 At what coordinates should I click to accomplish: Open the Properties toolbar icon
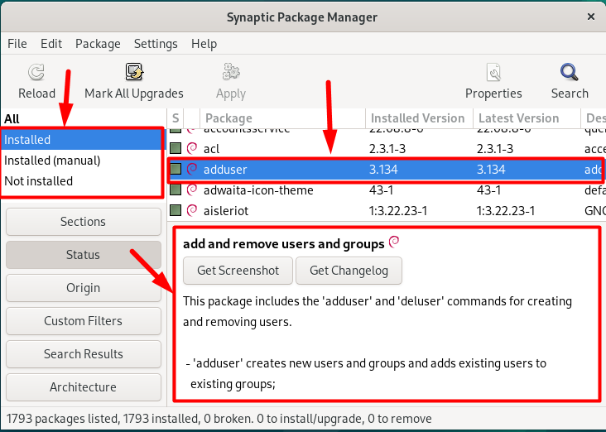[493, 72]
